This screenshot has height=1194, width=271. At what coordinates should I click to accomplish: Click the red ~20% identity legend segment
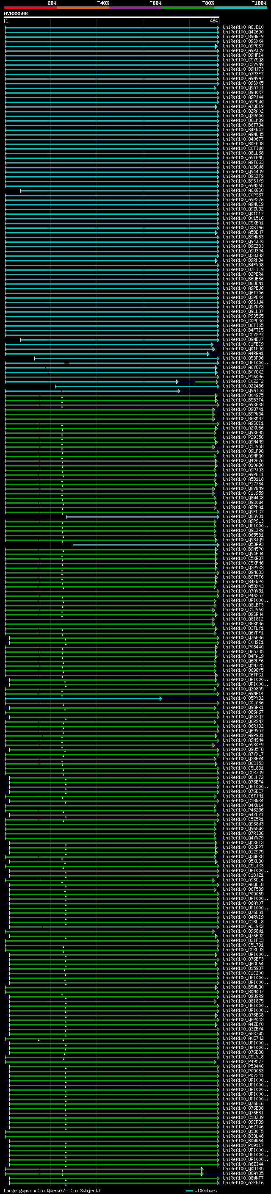(x=30, y=8)
